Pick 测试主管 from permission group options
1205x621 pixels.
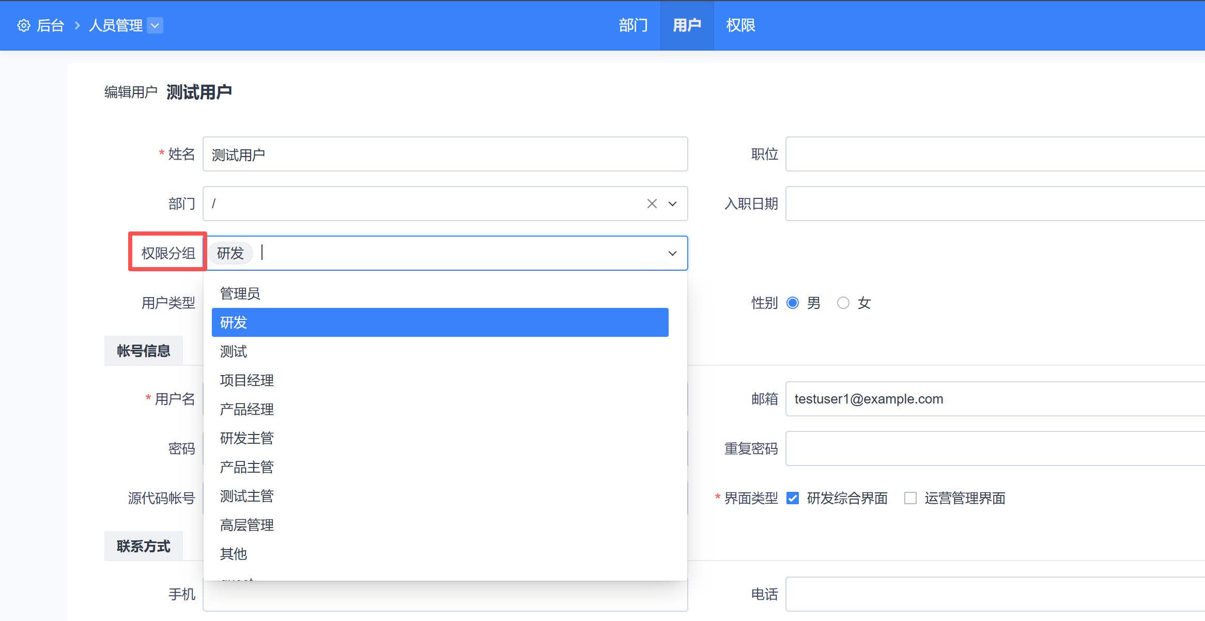pos(247,496)
